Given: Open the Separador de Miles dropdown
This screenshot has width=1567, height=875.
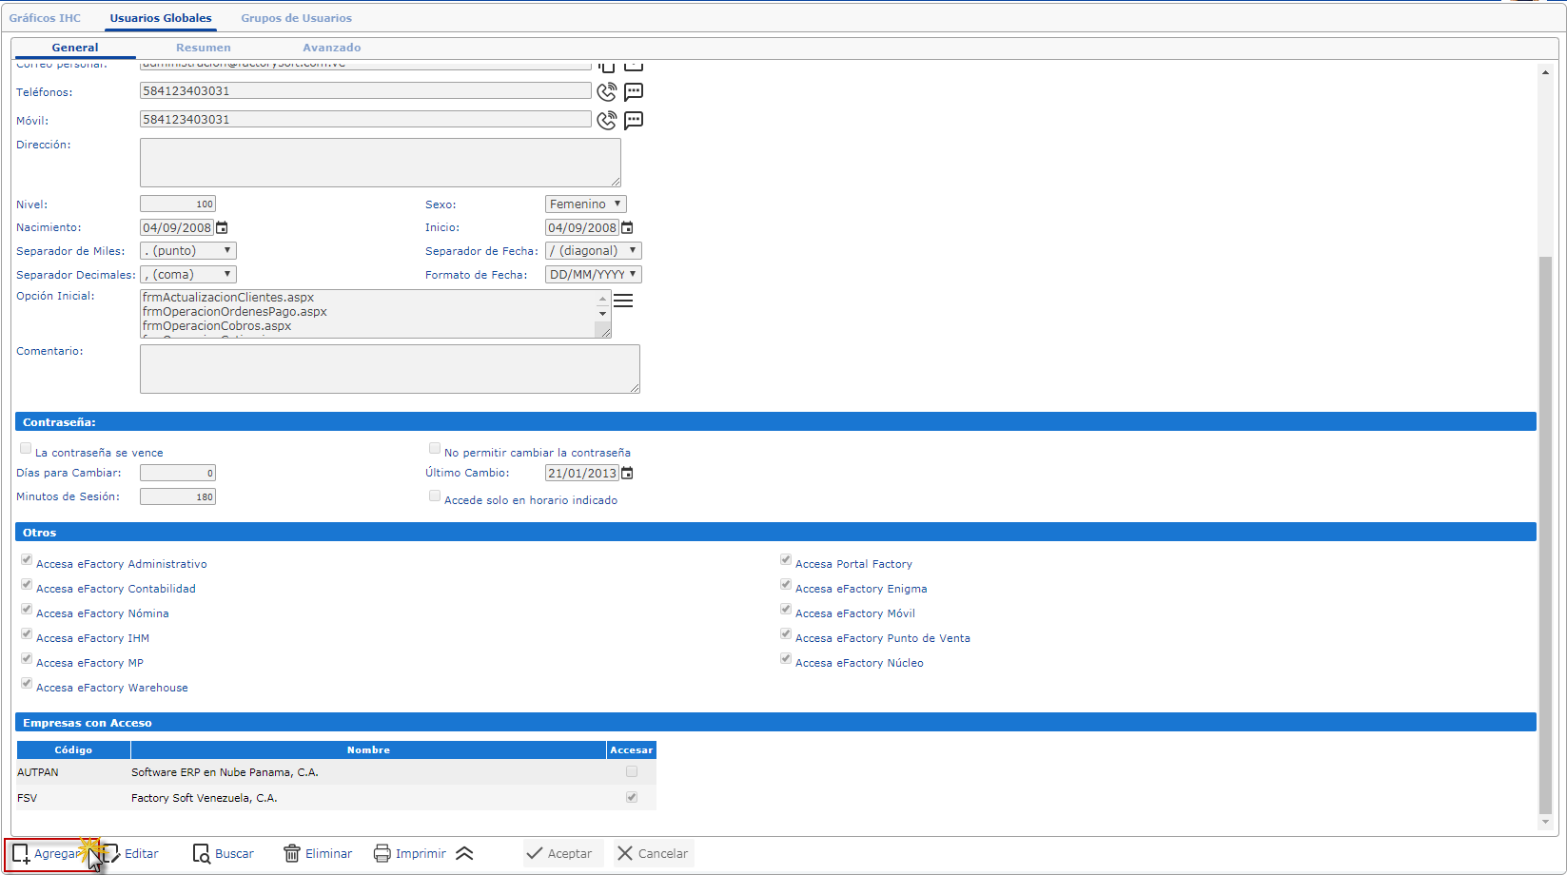Looking at the screenshot, I should click(x=188, y=251).
